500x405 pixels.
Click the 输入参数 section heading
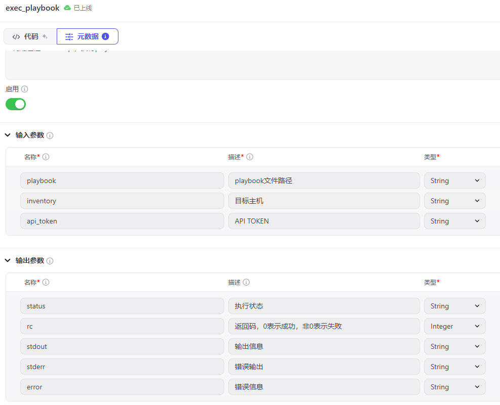point(30,135)
